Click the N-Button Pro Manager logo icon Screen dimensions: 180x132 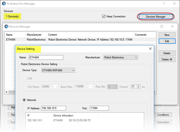click(4, 4)
